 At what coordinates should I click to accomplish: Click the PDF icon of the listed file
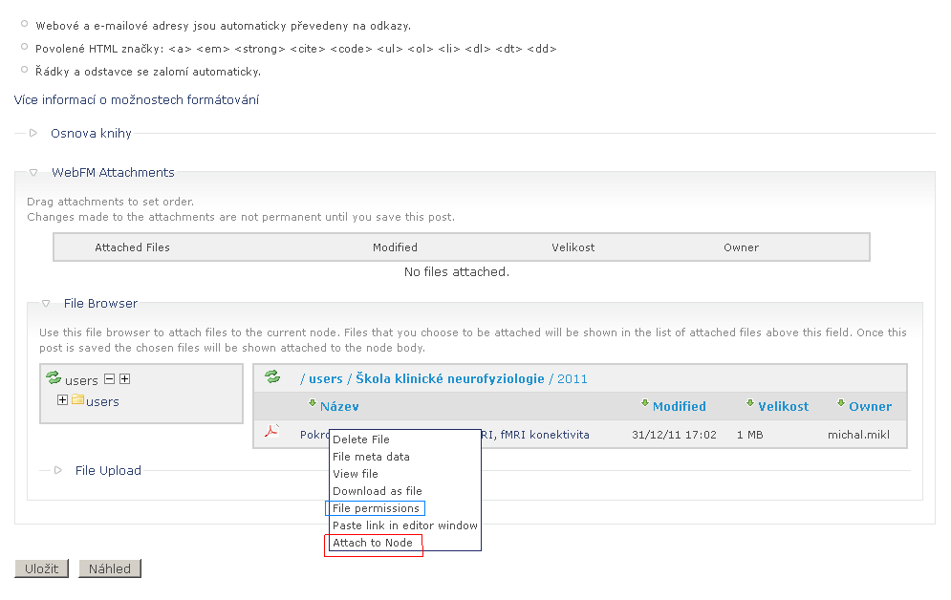pyautogui.click(x=271, y=434)
